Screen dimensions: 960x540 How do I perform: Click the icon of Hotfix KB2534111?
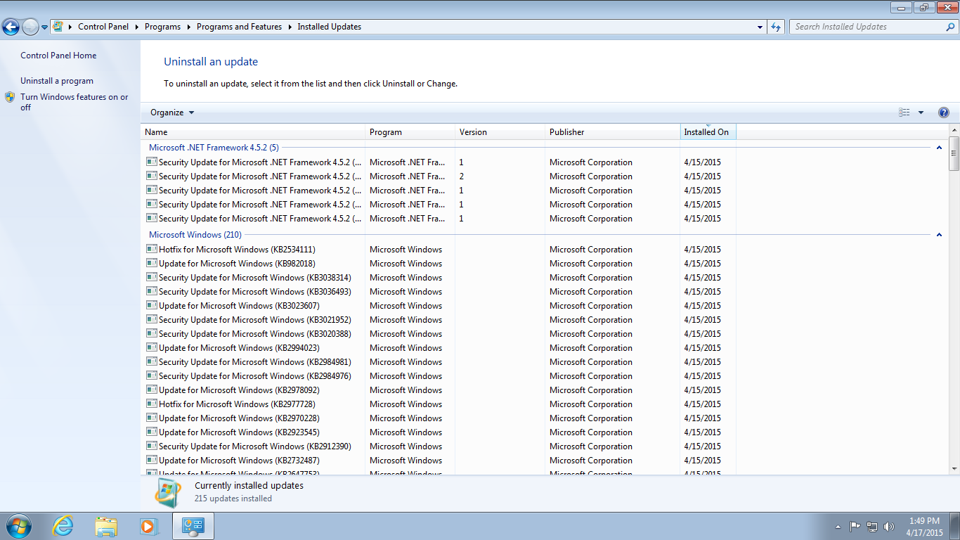(x=152, y=249)
